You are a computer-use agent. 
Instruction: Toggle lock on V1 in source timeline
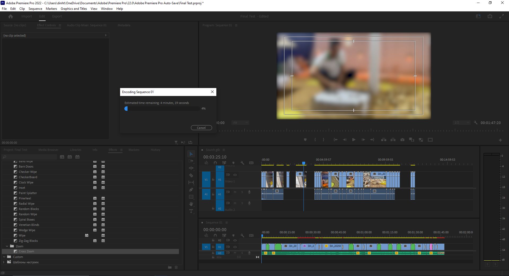213,179
